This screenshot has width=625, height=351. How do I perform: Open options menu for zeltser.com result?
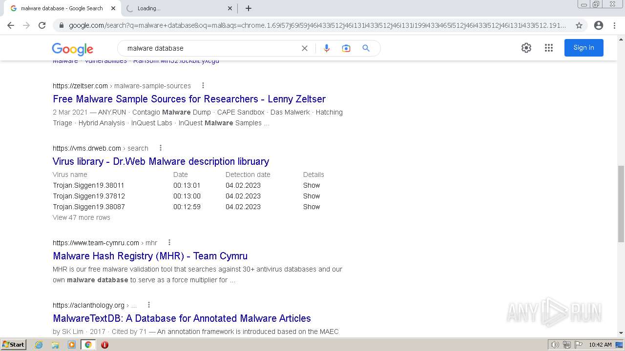click(203, 85)
